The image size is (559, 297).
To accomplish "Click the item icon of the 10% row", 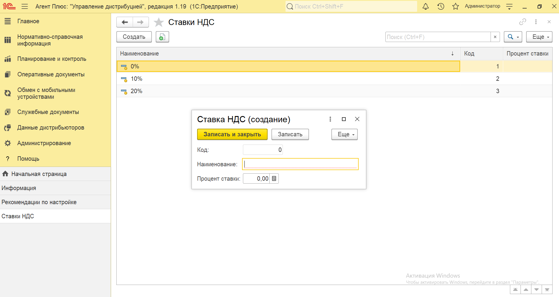I will point(124,79).
